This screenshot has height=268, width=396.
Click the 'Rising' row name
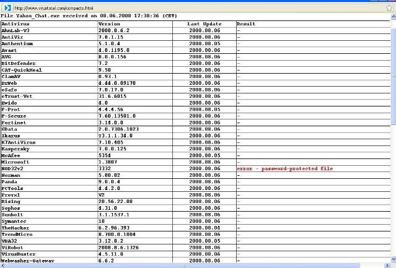11,202
